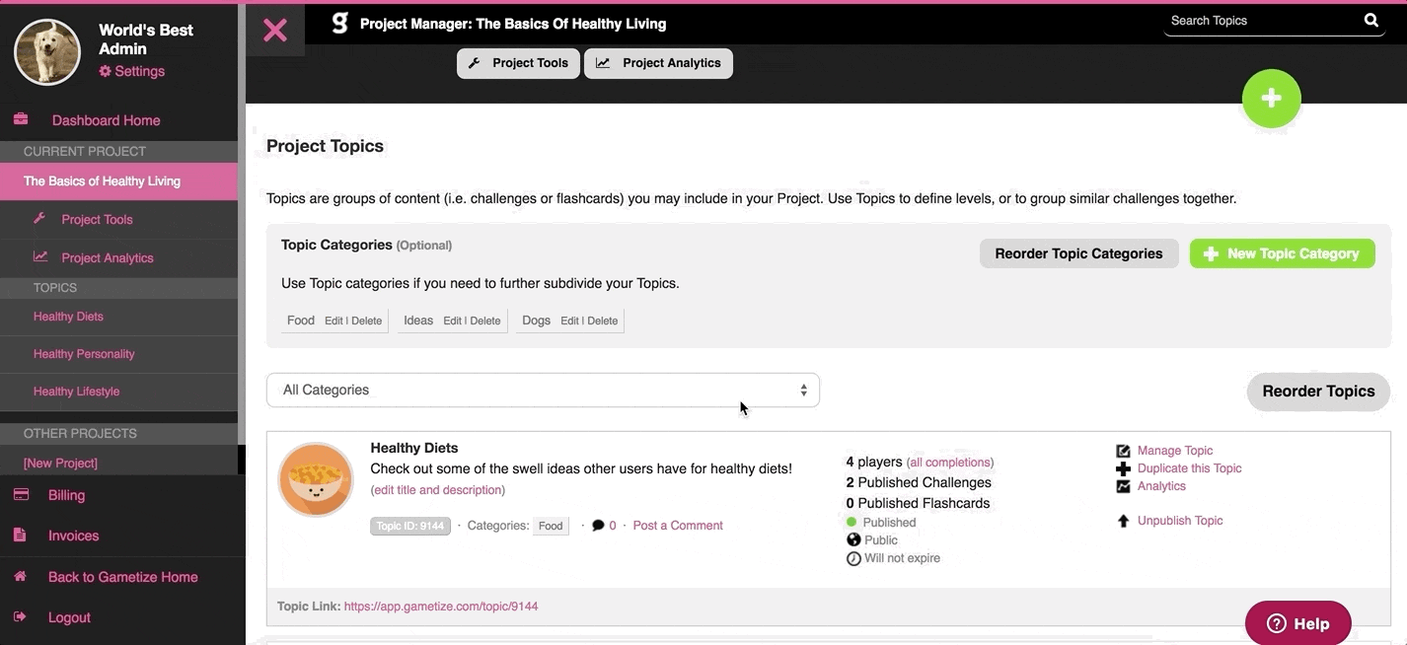
Task: Click the Reorder Topics button
Action: pos(1318,392)
